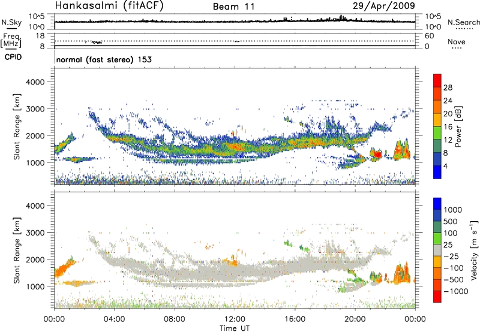Click the 'Velocity [m s⁻¹]' colorbar label
This screenshot has height=332, width=480.
pyautogui.click(x=474, y=249)
